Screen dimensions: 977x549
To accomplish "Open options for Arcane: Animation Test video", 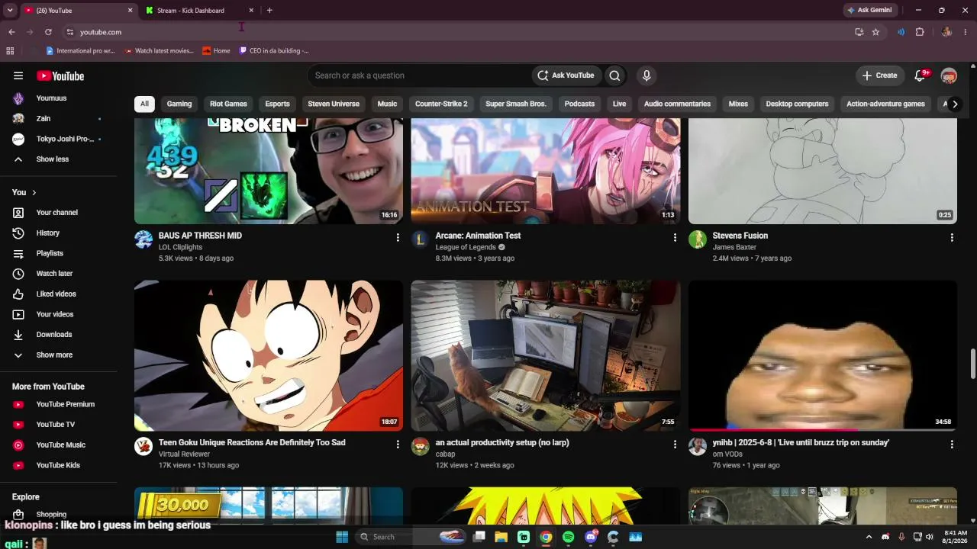I will click(x=675, y=238).
